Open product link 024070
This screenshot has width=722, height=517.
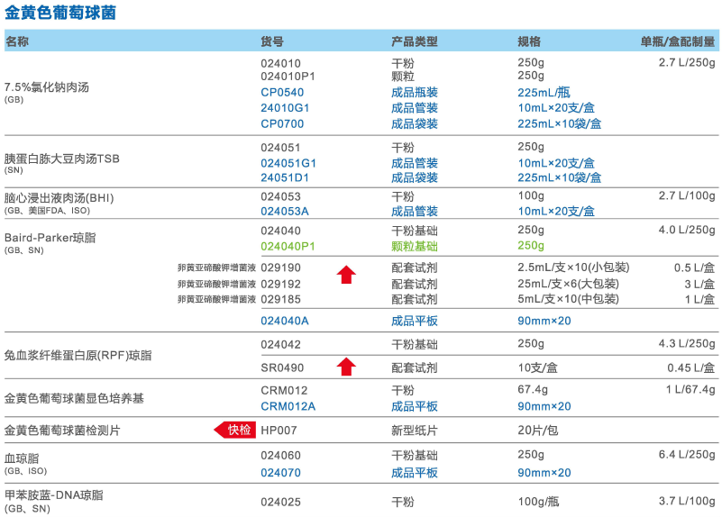(281, 473)
